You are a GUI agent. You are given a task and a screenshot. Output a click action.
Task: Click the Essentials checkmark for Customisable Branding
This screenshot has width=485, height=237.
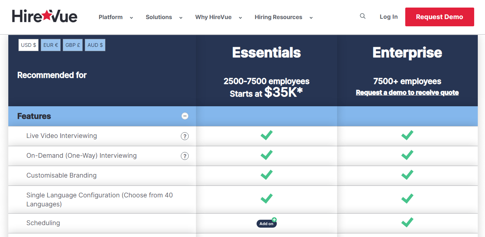(x=266, y=175)
